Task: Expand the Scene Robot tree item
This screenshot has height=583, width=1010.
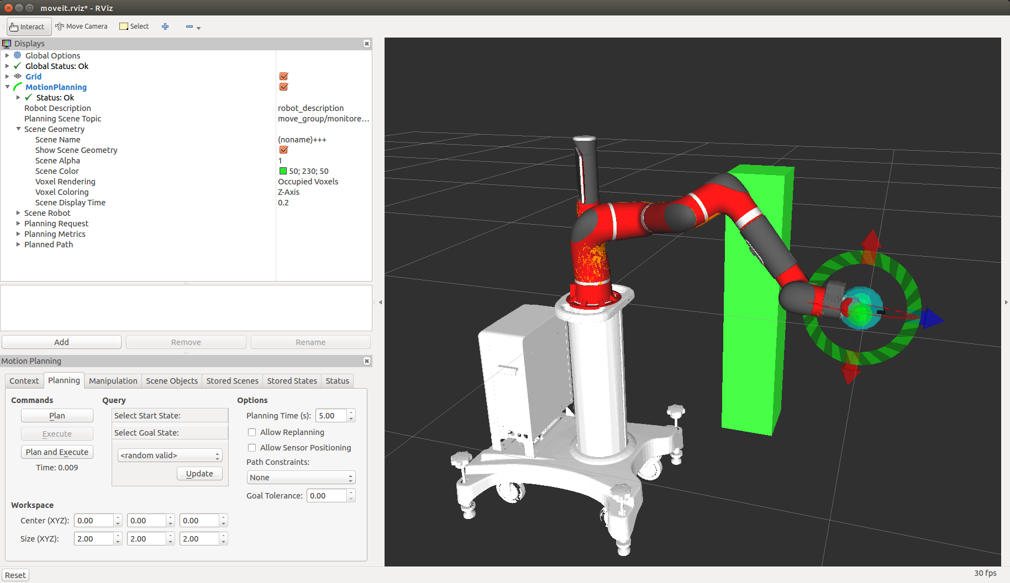Action: pyautogui.click(x=18, y=213)
